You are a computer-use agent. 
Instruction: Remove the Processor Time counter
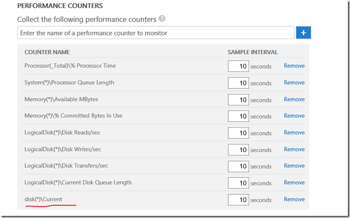click(x=294, y=66)
